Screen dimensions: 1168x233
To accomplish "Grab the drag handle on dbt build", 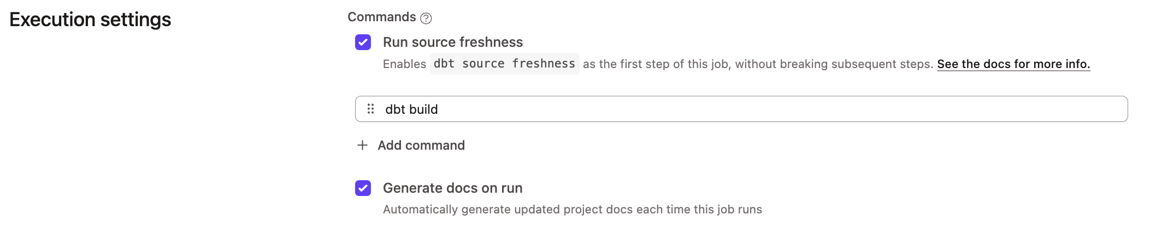I will click(370, 109).
